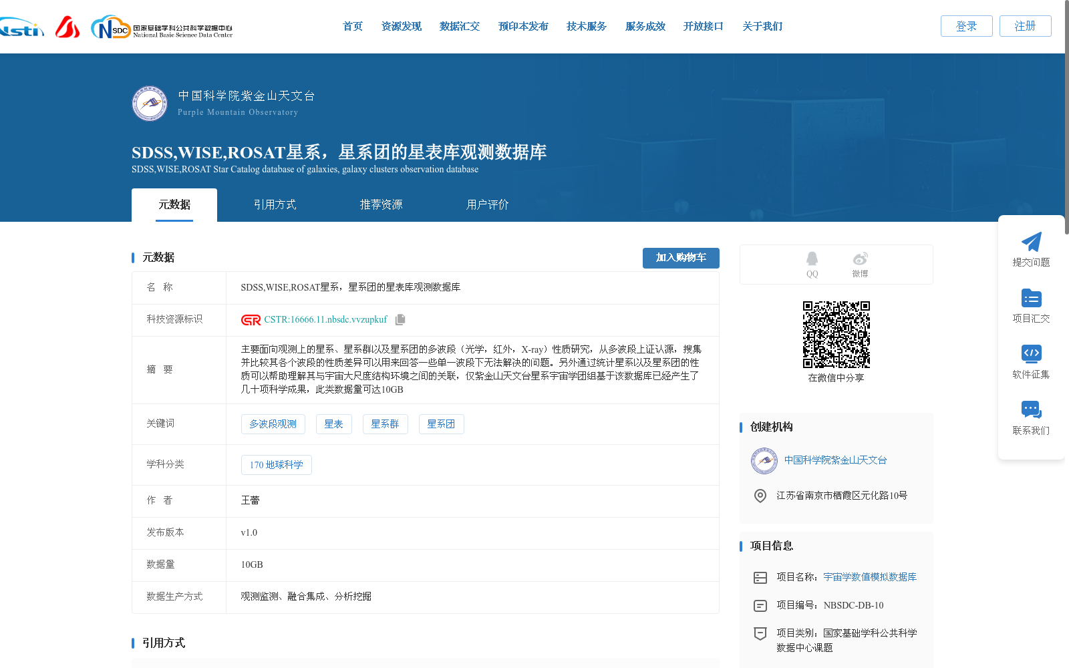Click author name 王蕾
This screenshot has height=668, width=1069.
pyautogui.click(x=250, y=500)
